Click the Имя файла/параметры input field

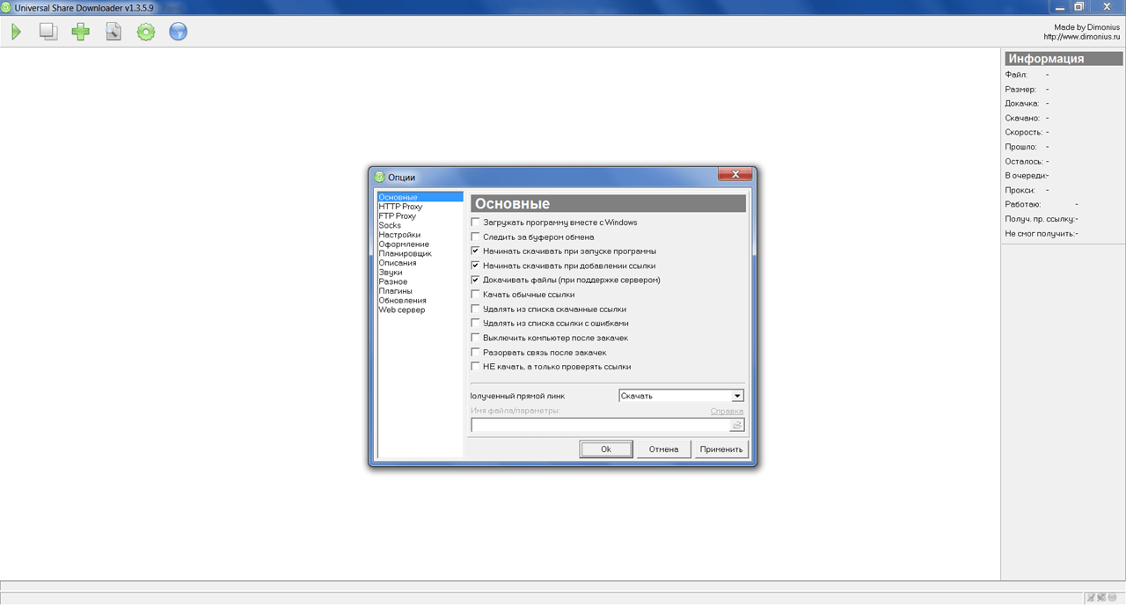601,425
